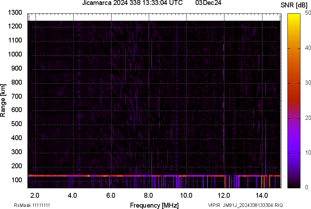Click the RxMask 11111111 text
This screenshot has width=311, height=209.
pyautogui.click(x=26, y=205)
